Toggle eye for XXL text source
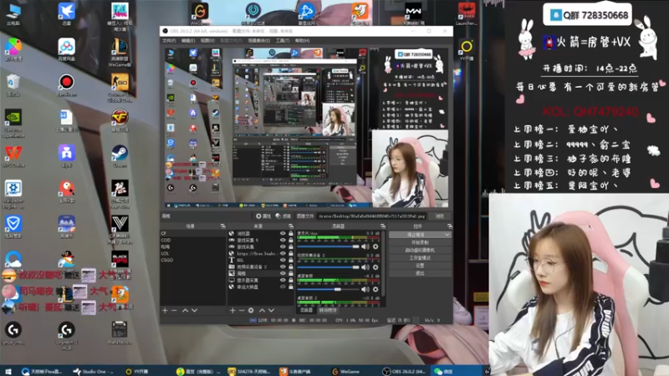The height and width of the screenshot is (376, 669). [x=283, y=260]
